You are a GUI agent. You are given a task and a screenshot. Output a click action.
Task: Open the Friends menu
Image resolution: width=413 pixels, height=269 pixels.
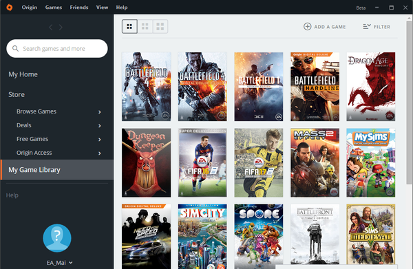click(79, 8)
